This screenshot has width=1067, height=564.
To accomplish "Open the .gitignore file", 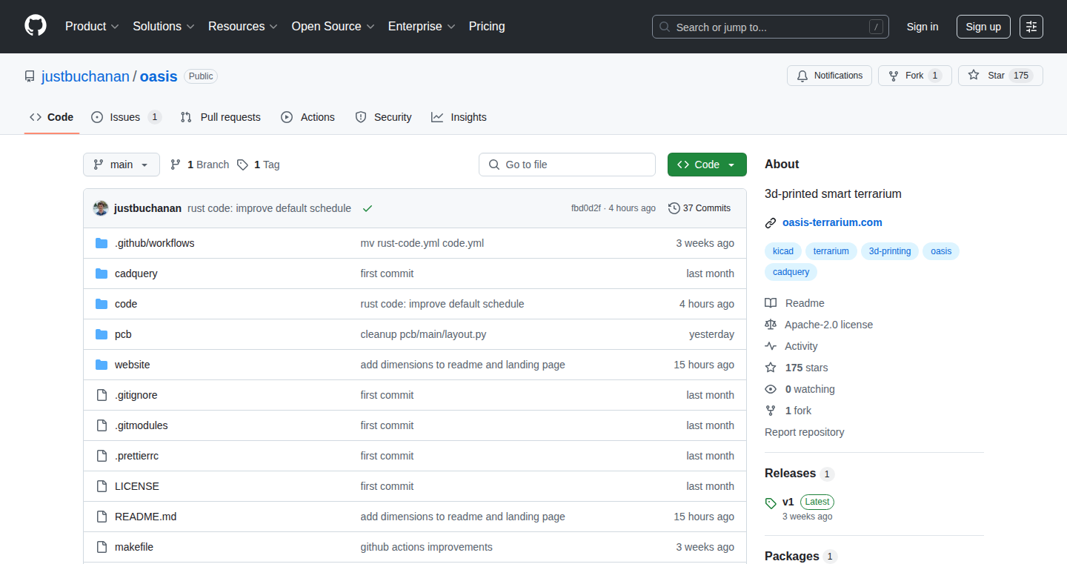I will 136,395.
